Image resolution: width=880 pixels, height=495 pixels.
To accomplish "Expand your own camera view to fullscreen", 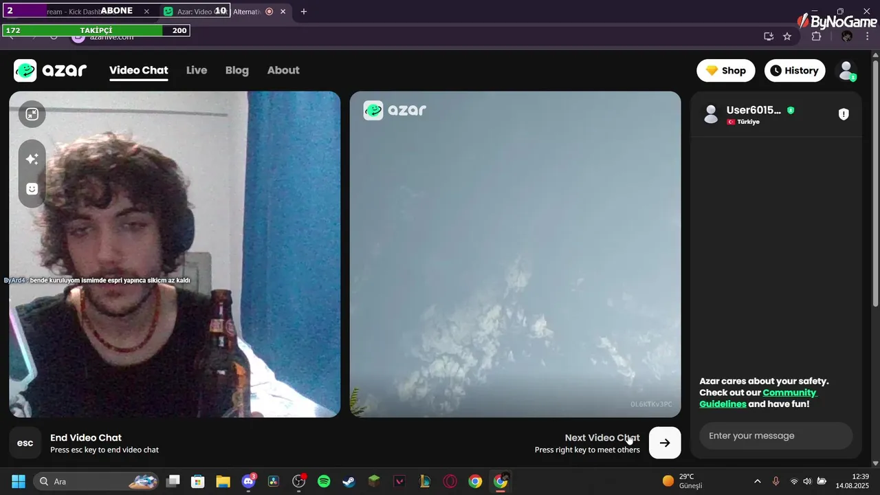I will click(x=32, y=114).
